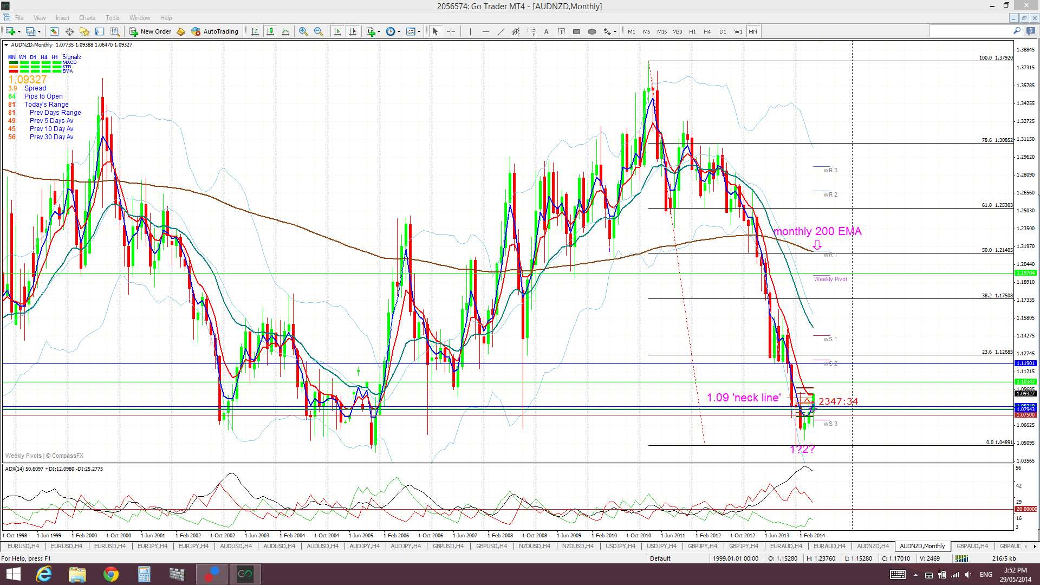The height and width of the screenshot is (585, 1040).
Task: Click the New Chart icon
Action: 10,31
